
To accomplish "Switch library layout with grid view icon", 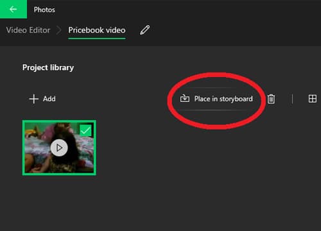I will [313, 99].
